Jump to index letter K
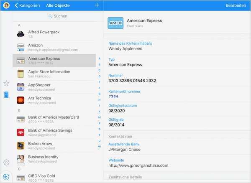The image size is (251, 183). 100,112
